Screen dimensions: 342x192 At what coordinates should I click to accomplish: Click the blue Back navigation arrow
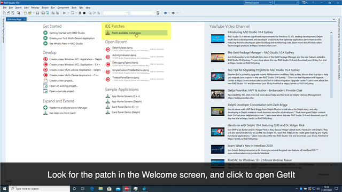[165, 13]
